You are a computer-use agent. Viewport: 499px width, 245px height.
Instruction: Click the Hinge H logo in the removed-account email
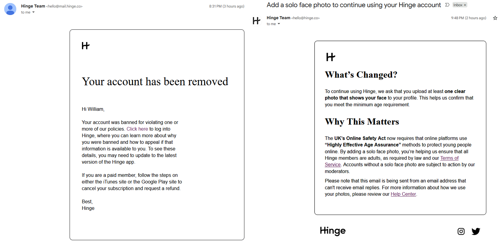pyautogui.click(x=86, y=46)
